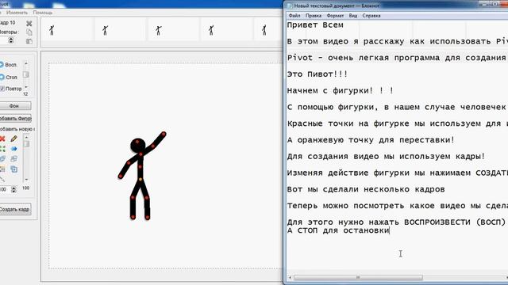Screen dimensions: 508x285
Task: Copy the frame using the copy icon
Action: [x=29, y=32]
